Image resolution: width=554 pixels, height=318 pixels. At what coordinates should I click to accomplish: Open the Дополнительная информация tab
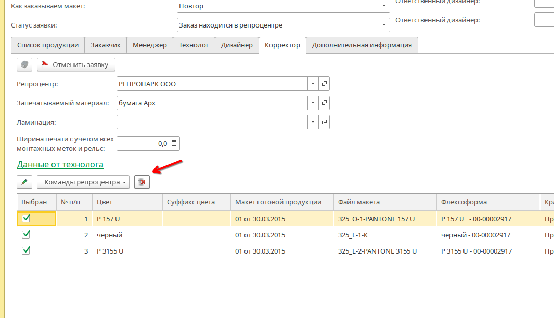click(x=362, y=45)
